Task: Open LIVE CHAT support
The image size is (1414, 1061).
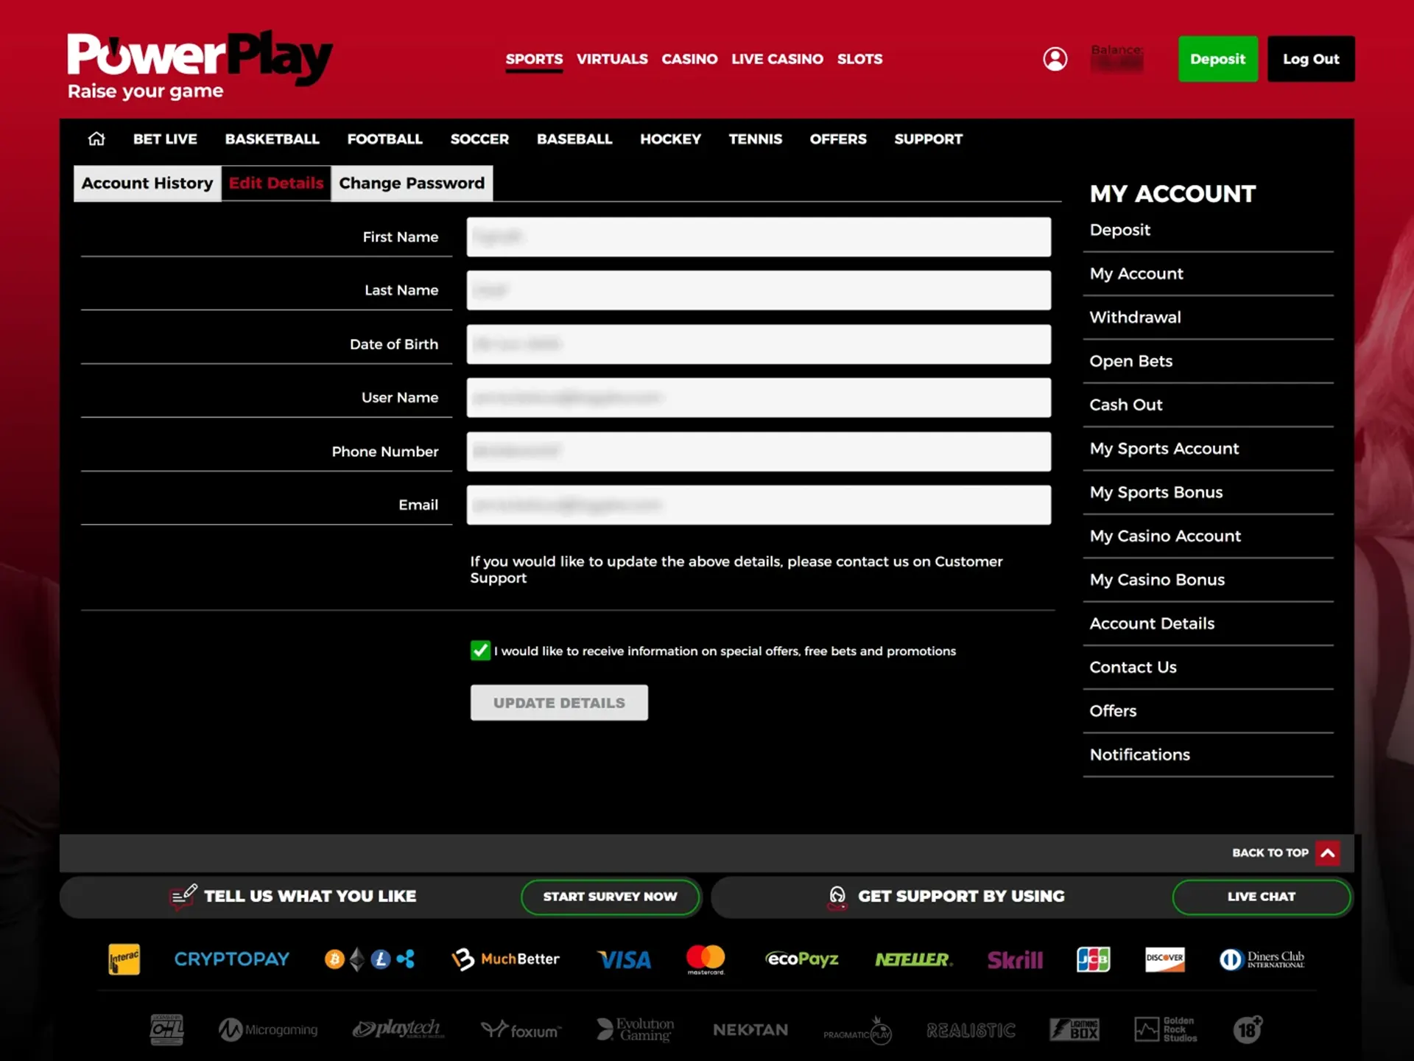Action: tap(1261, 897)
